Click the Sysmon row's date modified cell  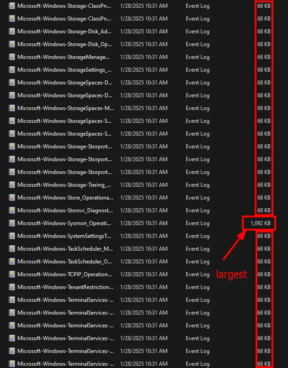coord(144,223)
